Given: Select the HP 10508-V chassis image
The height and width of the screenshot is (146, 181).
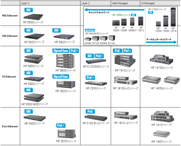Looking at the screenshot, I should 132,21.
